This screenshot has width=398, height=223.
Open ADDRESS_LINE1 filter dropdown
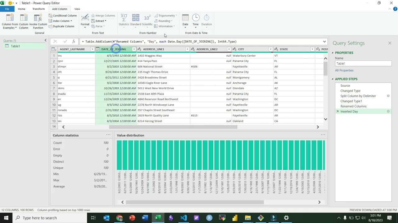tap(187, 49)
